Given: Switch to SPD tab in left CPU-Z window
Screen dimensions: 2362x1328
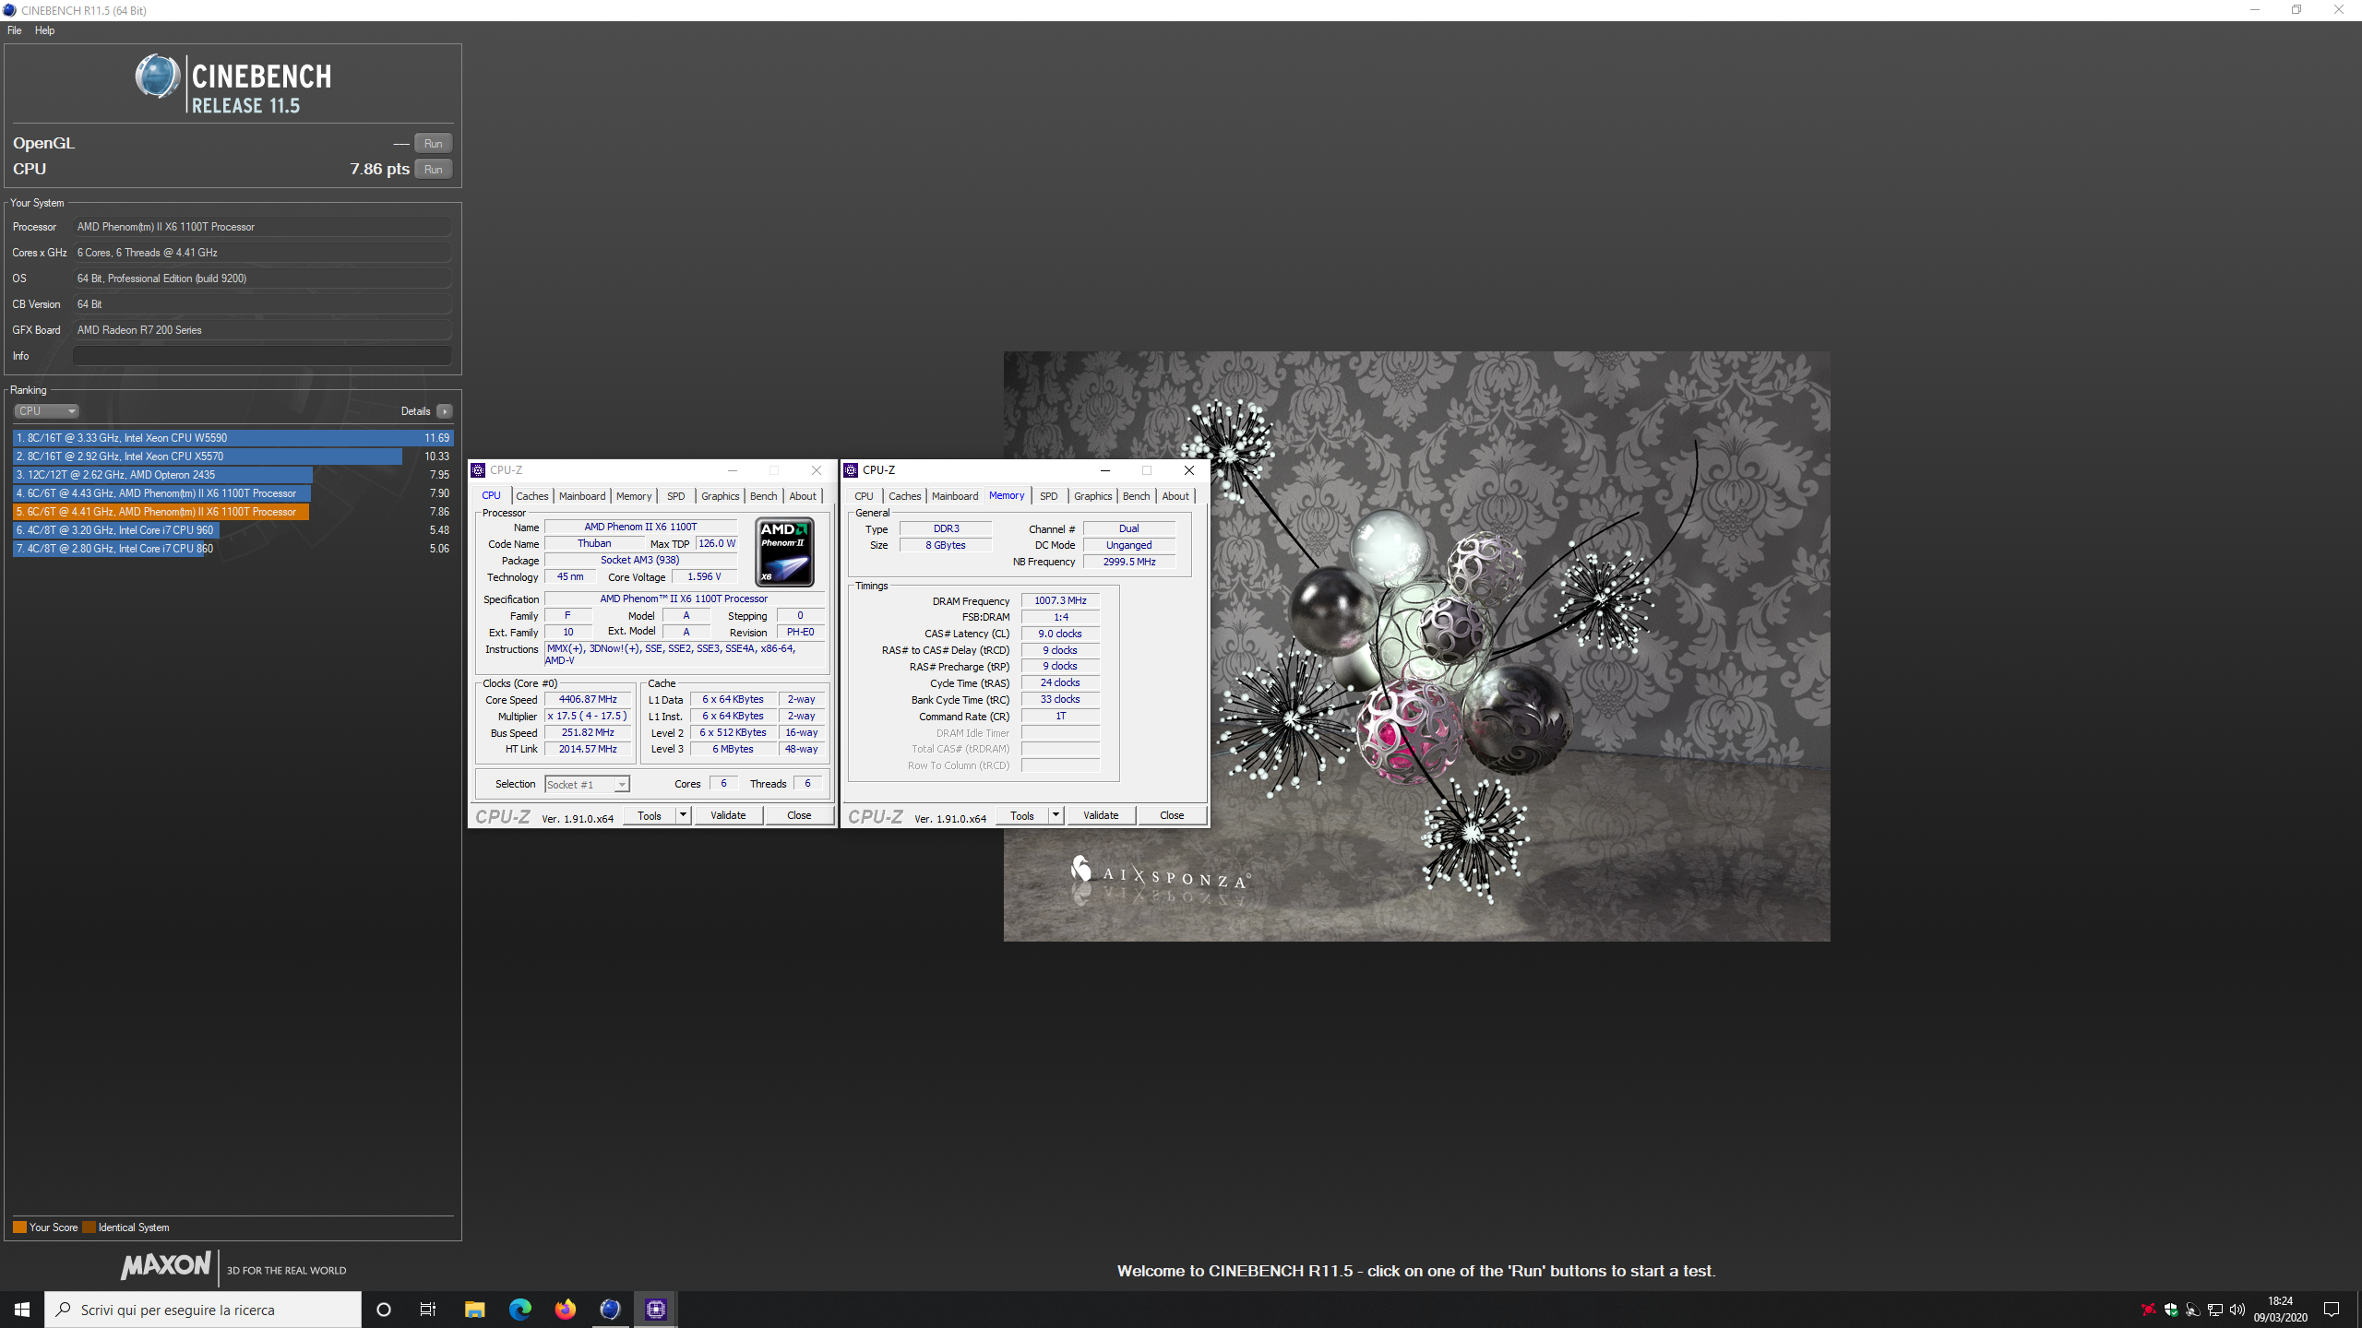Looking at the screenshot, I should (x=676, y=496).
